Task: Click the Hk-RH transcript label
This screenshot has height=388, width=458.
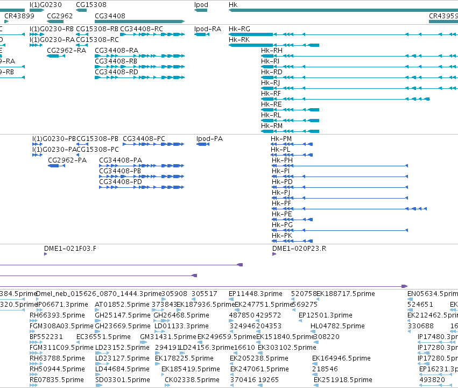Action: 272,51
